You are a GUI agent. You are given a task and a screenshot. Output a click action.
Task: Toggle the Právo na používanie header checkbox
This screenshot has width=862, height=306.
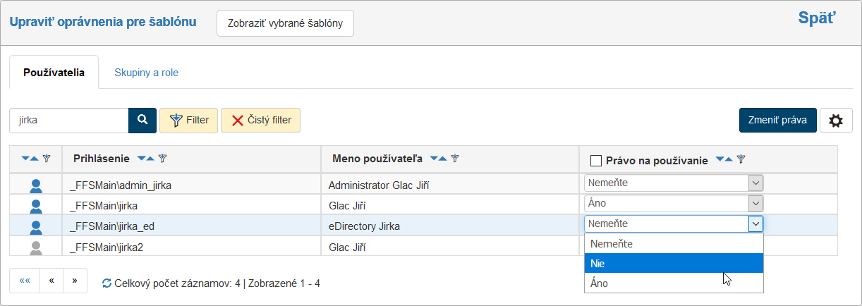coord(596,161)
